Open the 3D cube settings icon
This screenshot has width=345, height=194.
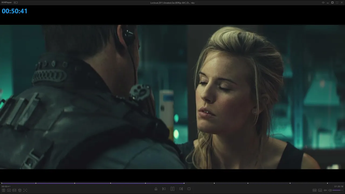[20, 190]
